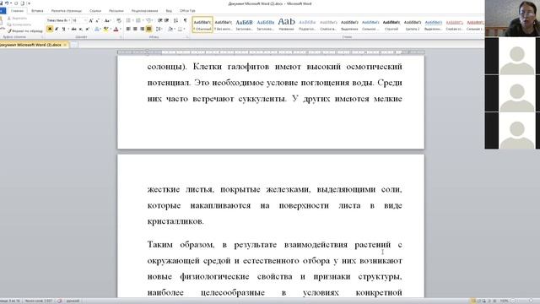Customize Quick Access Toolbar dropdown
Viewport: 540px width, 304px height.
pos(29,3)
